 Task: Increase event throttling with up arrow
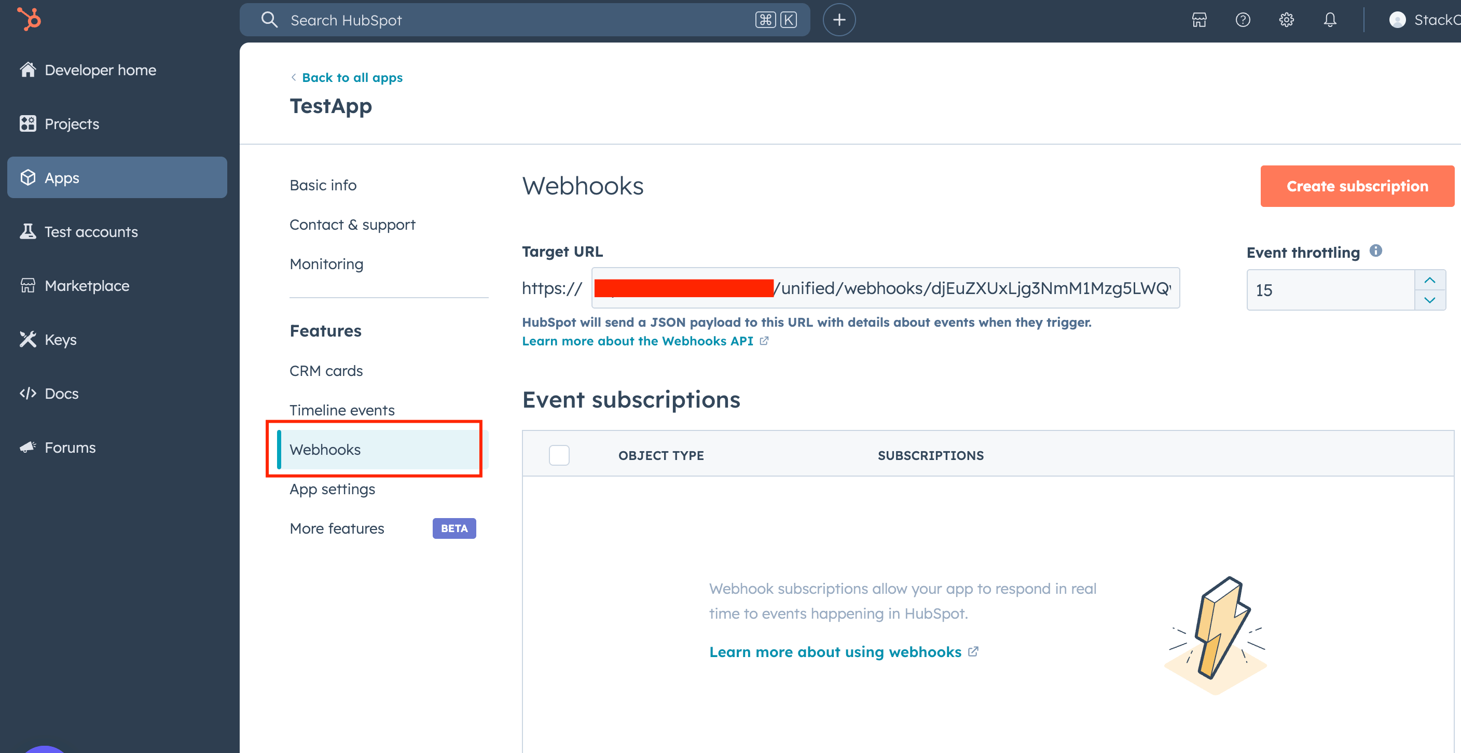point(1429,280)
